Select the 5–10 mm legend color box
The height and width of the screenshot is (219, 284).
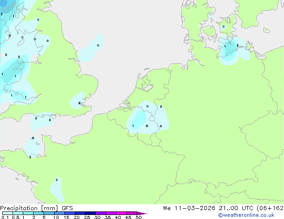pos(49,213)
